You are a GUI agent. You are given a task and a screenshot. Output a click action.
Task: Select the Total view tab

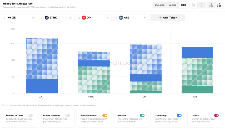pyautogui.click(x=183, y=5)
